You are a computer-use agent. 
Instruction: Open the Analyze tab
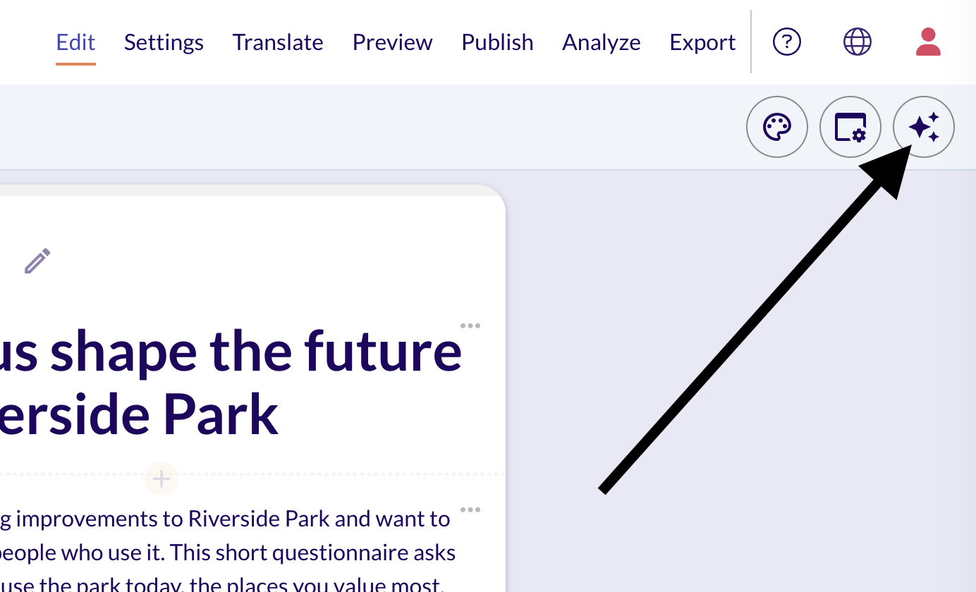point(602,42)
